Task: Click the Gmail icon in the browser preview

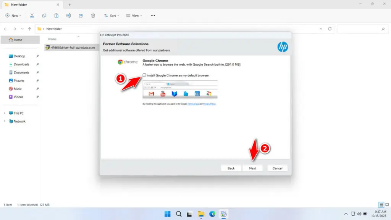Action: click(151, 94)
